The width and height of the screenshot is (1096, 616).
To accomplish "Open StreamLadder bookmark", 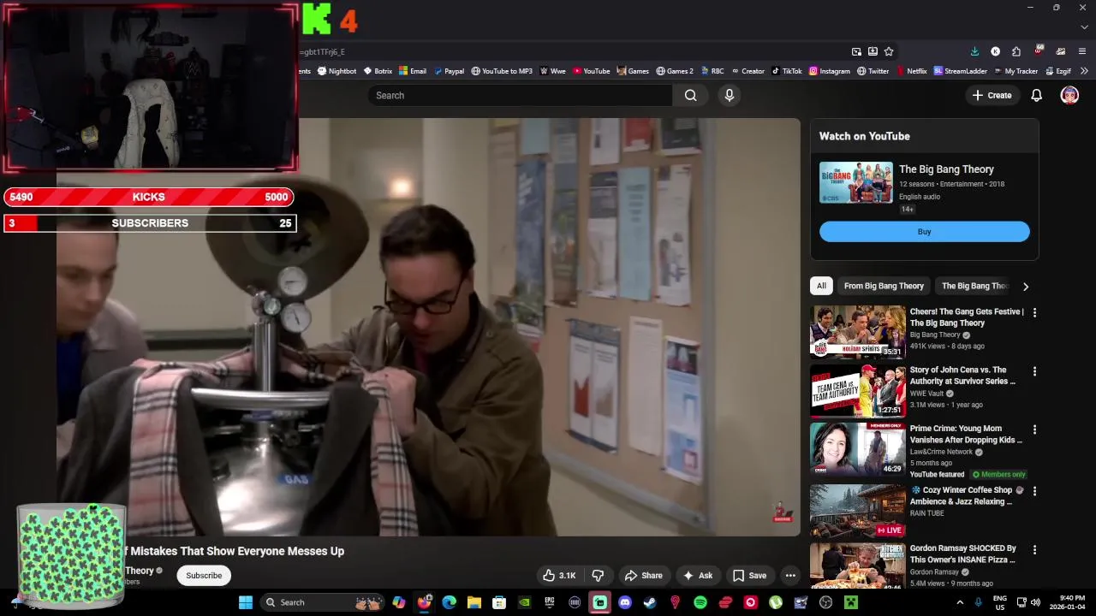I will tap(960, 71).
